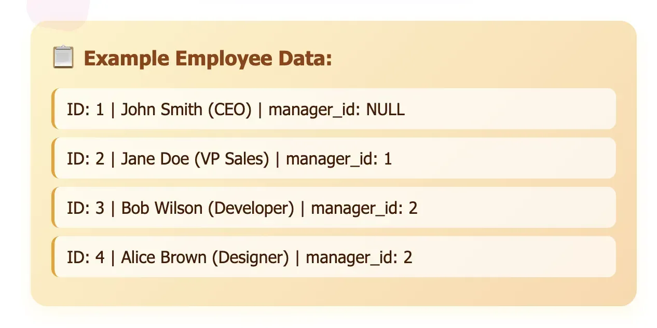Click the "ID: 2" label
The height and width of the screenshot is (328, 657).
pyautogui.click(x=86, y=159)
